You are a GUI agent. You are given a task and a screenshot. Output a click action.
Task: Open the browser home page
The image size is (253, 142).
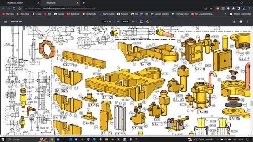click(19, 9)
